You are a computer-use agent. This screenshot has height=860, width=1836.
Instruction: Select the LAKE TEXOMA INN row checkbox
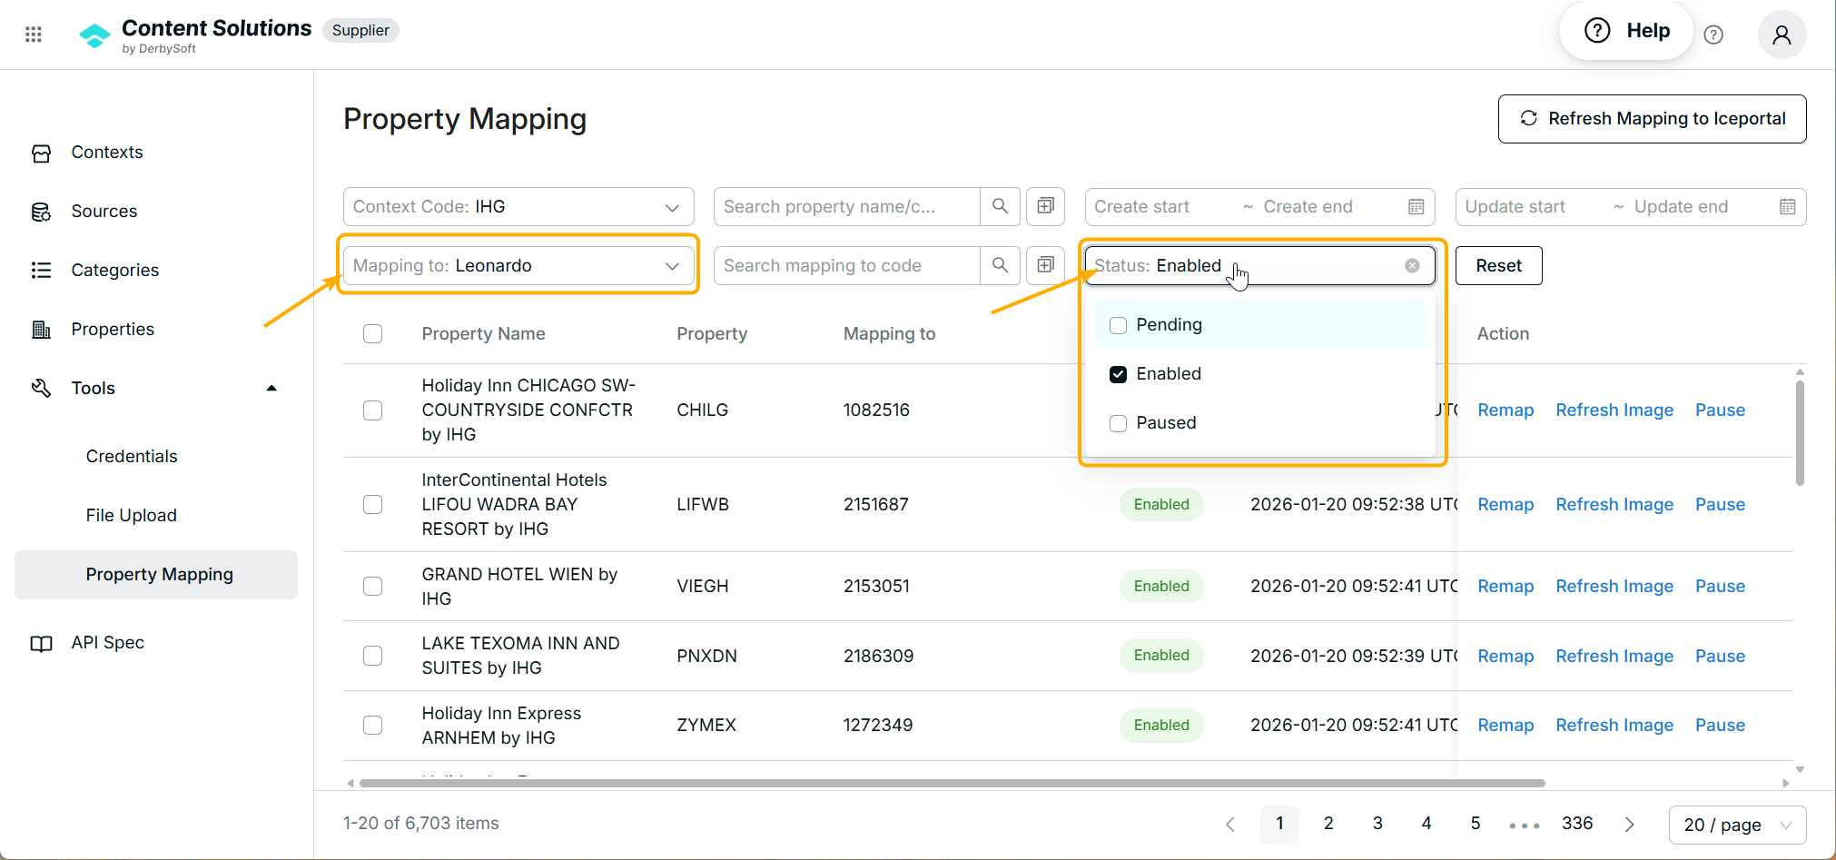tap(372, 656)
